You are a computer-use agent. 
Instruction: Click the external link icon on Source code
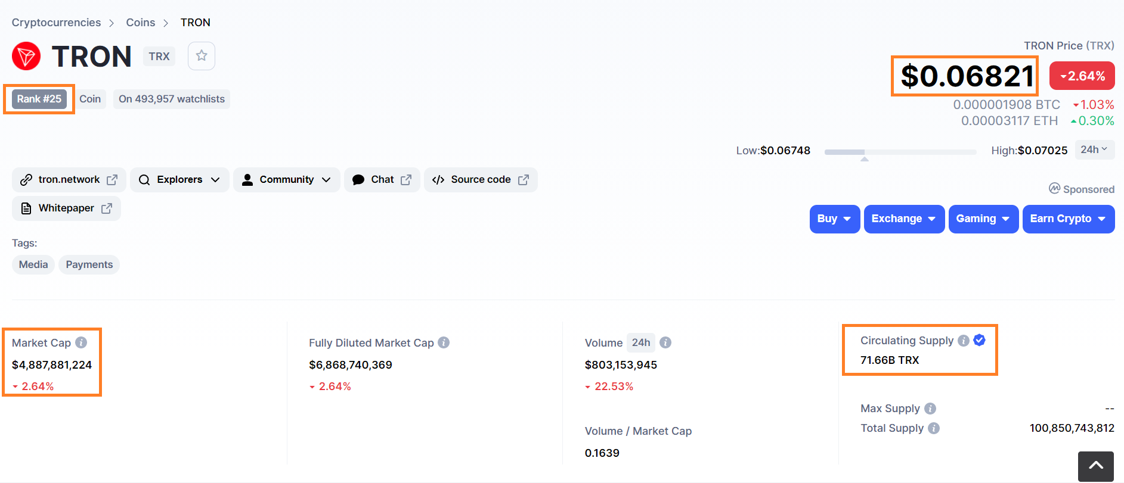[524, 180]
